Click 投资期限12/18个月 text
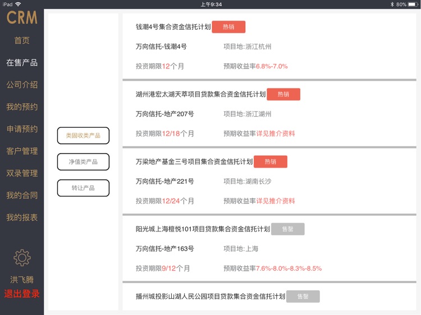This screenshot has width=421, height=315. [x=164, y=133]
